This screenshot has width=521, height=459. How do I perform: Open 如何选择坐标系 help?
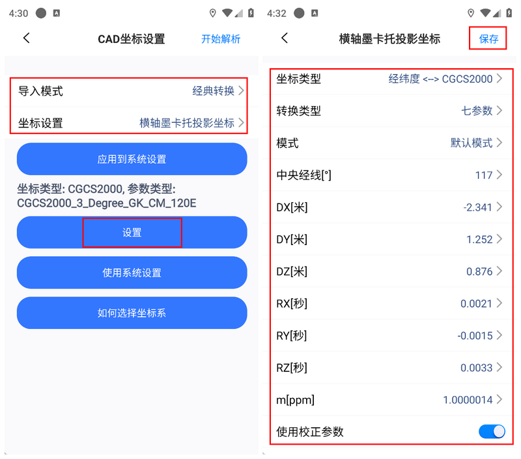coord(132,313)
